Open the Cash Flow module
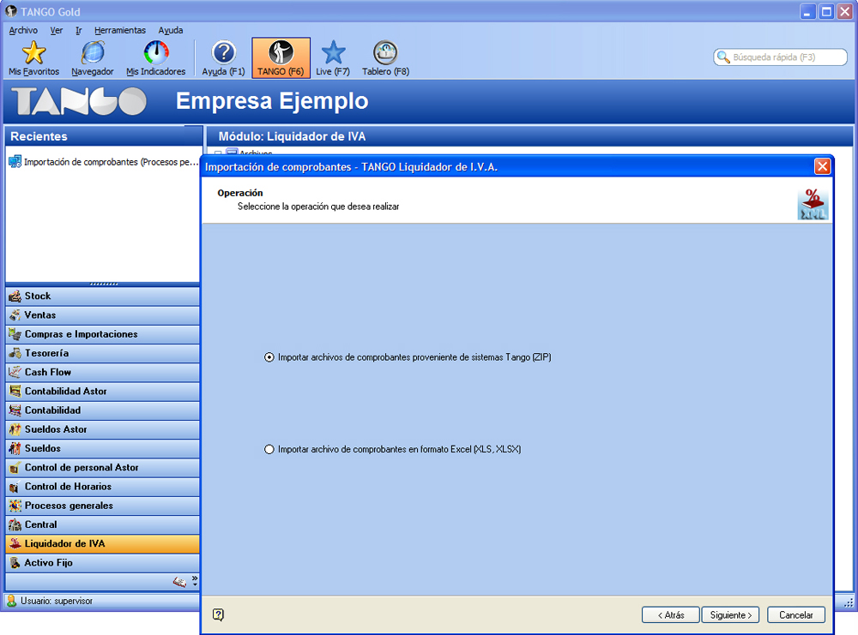 pos(102,372)
